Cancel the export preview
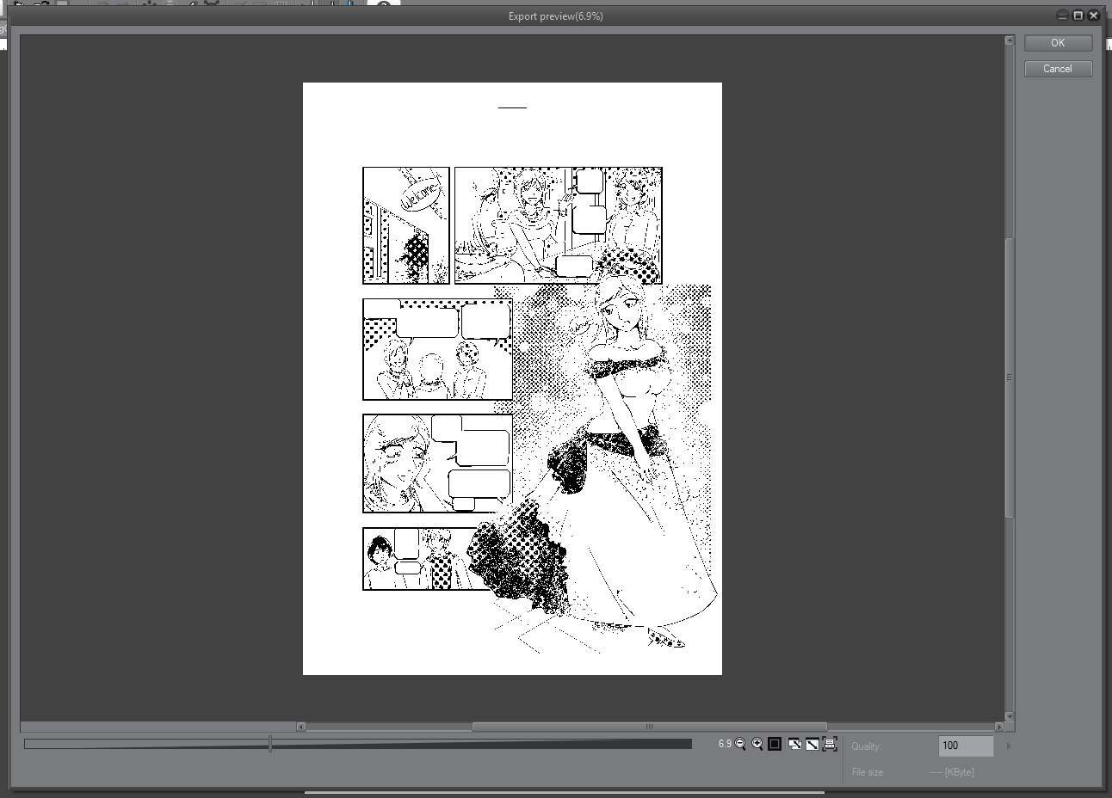Viewport: 1112px width, 798px height. click(1058, 69)
